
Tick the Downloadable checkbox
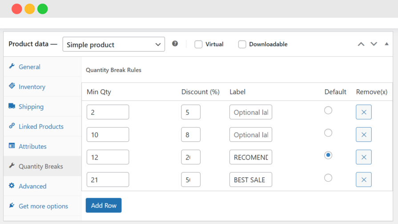242,44
